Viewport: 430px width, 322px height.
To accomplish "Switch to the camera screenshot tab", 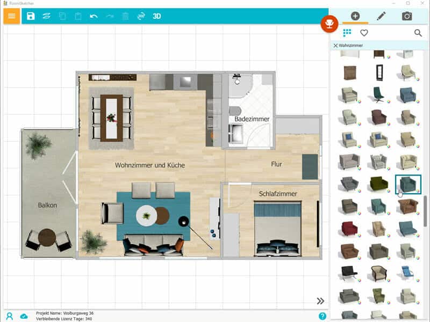I will 407,16.
